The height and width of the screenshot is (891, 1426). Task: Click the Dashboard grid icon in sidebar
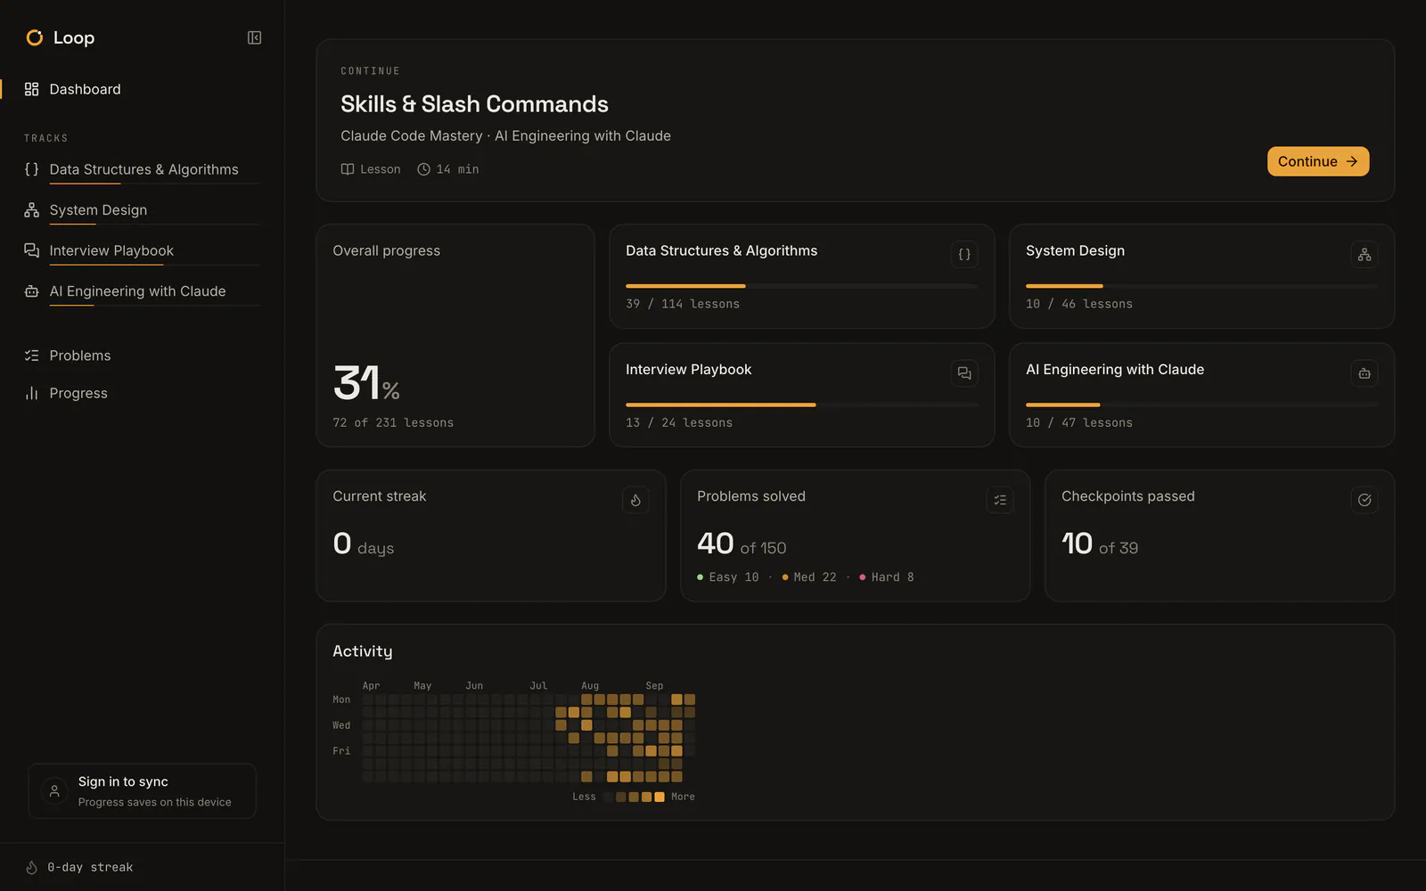pos(32,89)
